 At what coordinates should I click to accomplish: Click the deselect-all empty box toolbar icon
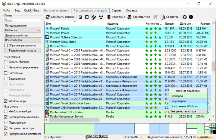[87, 17]
